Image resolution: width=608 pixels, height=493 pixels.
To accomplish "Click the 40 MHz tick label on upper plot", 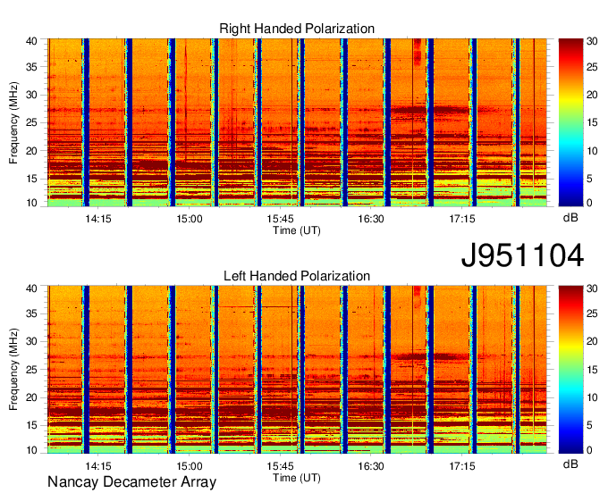I will click(32, 41).
